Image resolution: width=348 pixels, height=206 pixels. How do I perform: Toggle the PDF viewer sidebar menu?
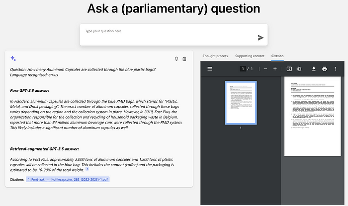pos(210,69)
